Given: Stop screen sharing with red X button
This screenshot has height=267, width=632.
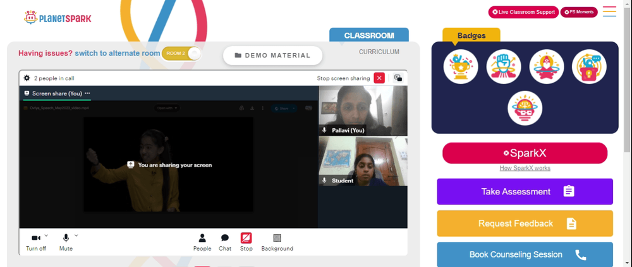Looking at the screenshot, I should pyautogui.click(x=379, y=78).
